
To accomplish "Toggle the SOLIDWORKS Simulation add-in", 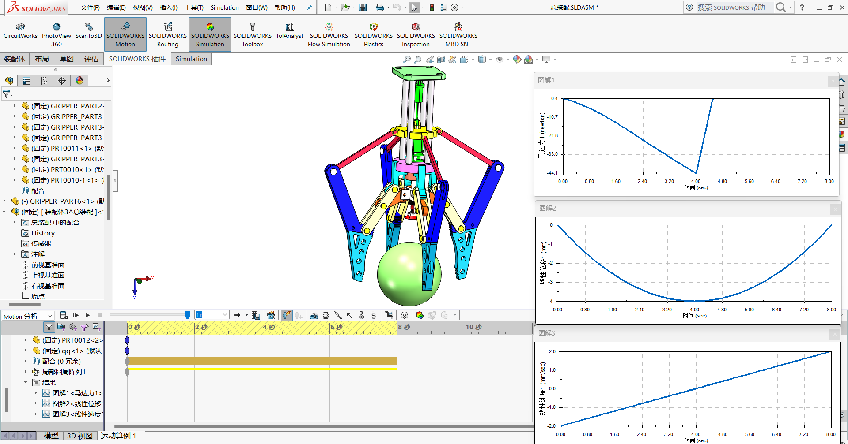I will (x=210, y=35).
